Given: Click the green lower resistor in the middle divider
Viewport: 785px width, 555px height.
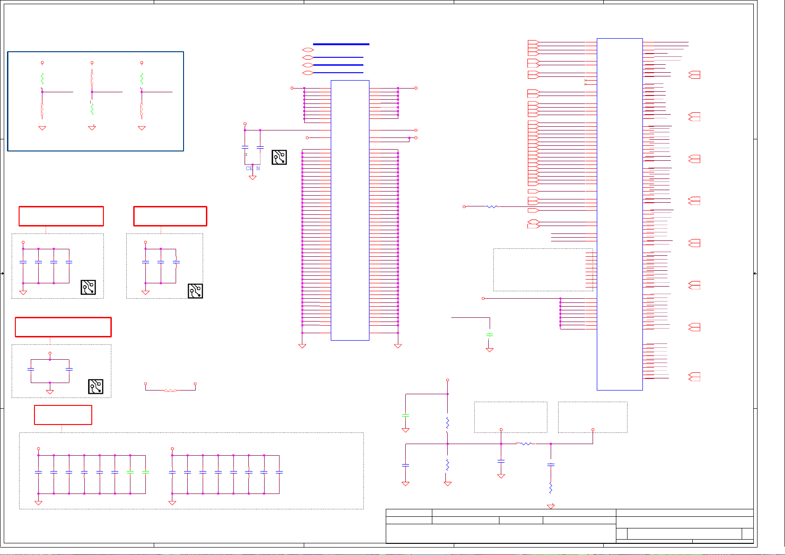Looking at the screenshot, I should (92, 109).
